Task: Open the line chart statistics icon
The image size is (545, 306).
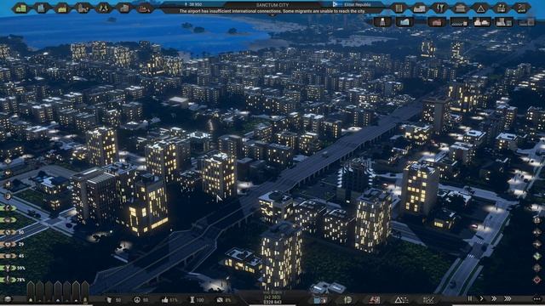Action: pyautogui.click(x=428, y=300)
